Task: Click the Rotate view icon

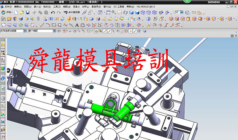Action: click(125, 12)
